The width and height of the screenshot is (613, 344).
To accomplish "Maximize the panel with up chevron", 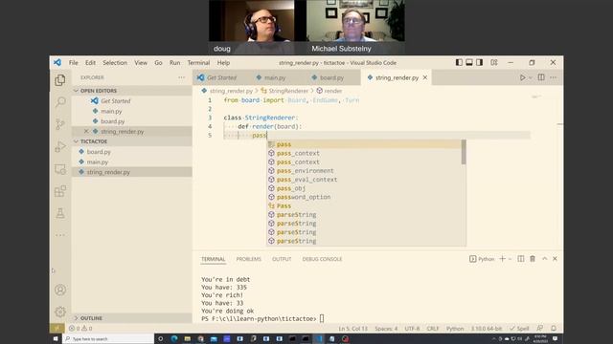I will pos(545,259).
